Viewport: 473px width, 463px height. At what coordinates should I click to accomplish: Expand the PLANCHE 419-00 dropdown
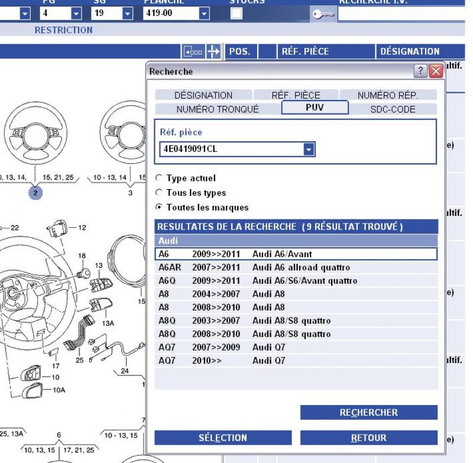[x=204, y=13]
